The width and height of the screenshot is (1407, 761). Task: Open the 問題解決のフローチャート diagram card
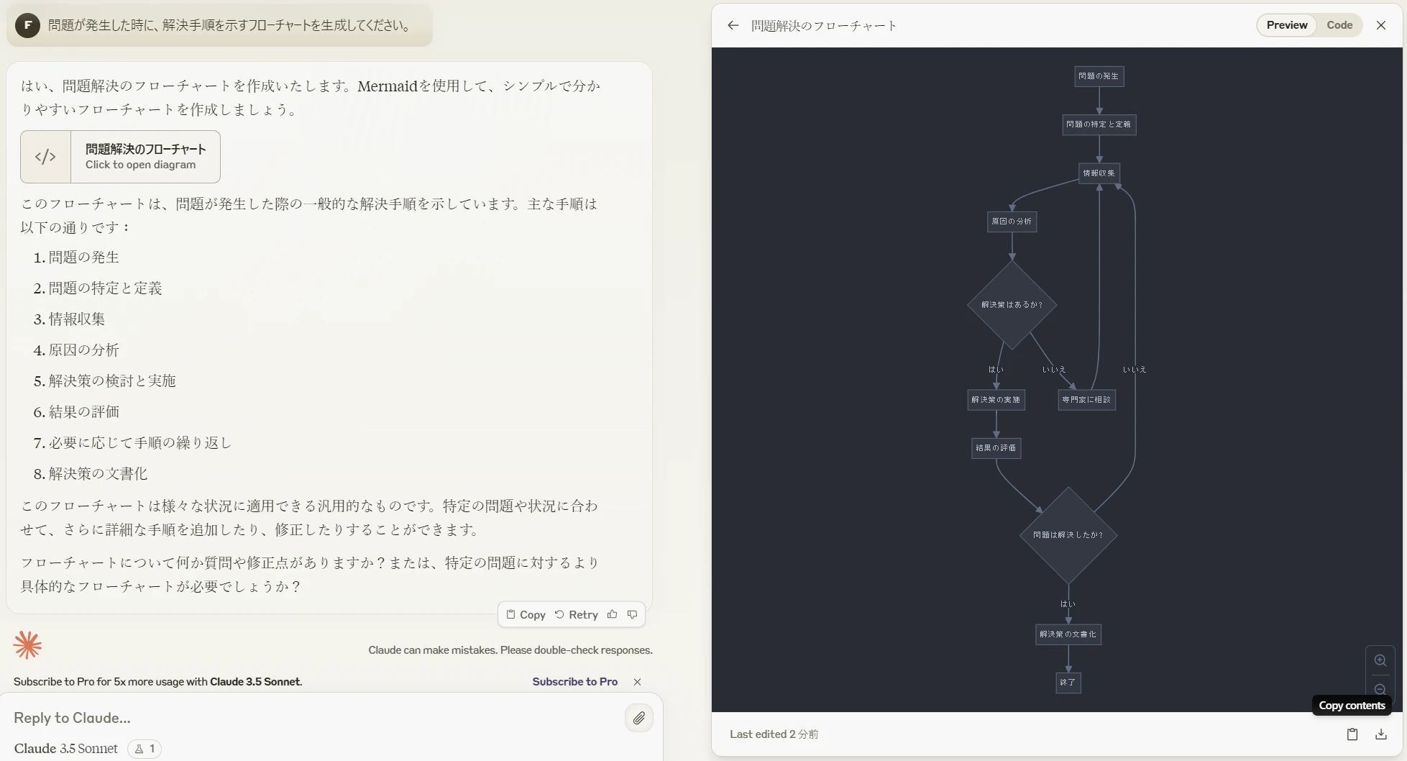pos(120,157)
